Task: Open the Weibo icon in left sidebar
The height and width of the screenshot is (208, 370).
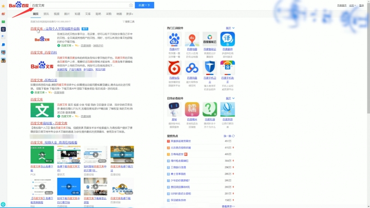Action: 3,14
